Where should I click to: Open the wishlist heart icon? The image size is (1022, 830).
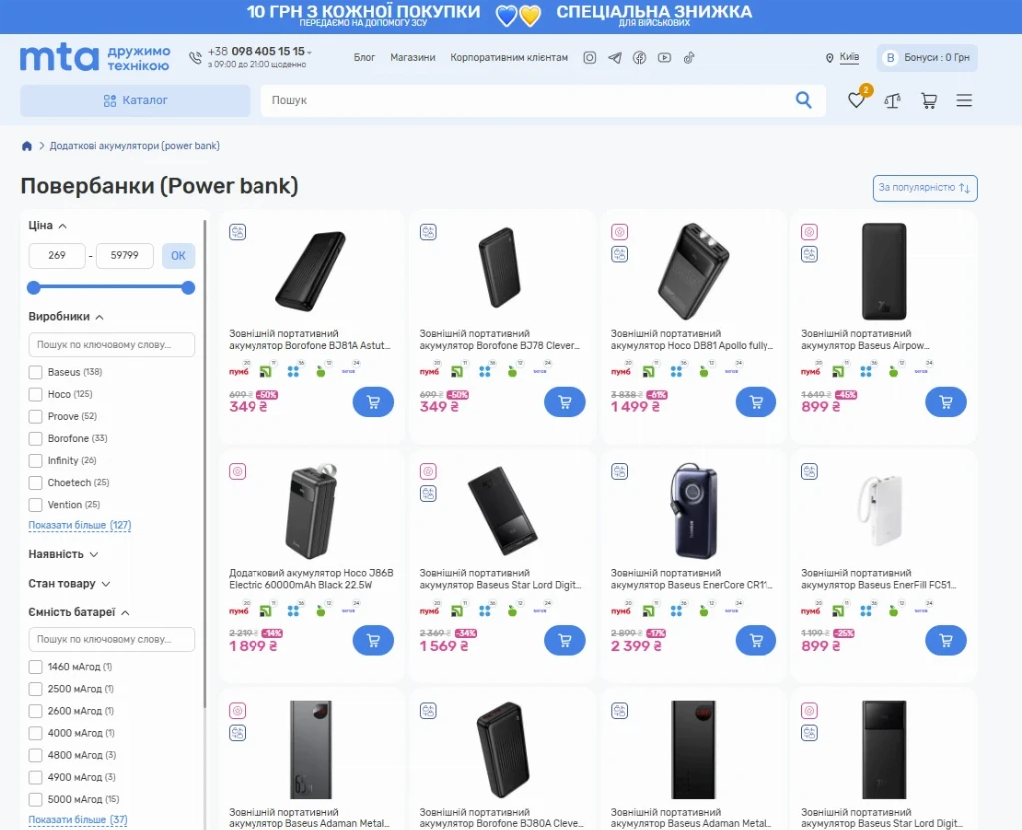pos(856,101)
